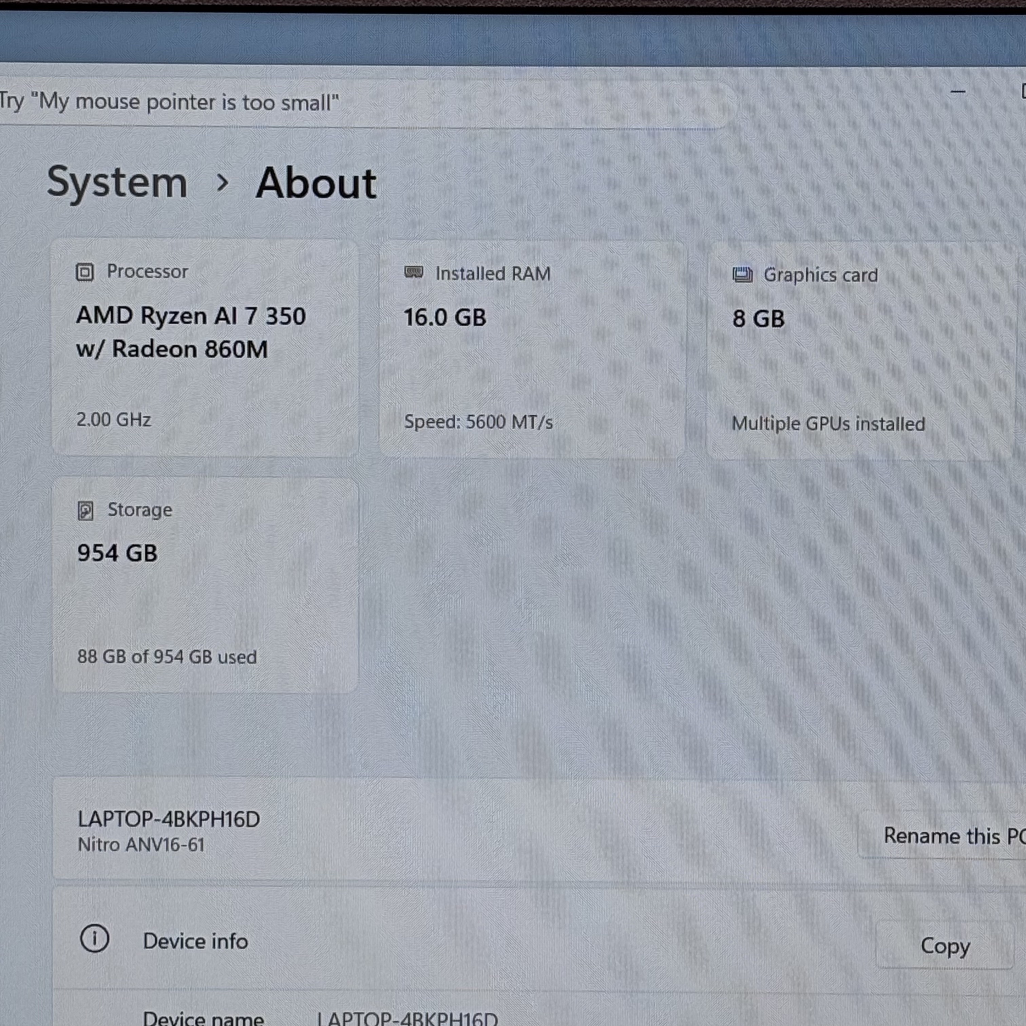This screenshot has height=1026, width=1026.
Task: Click Multiple GPUs installed text
Action: pyautogui.click(x=829, y=424)
